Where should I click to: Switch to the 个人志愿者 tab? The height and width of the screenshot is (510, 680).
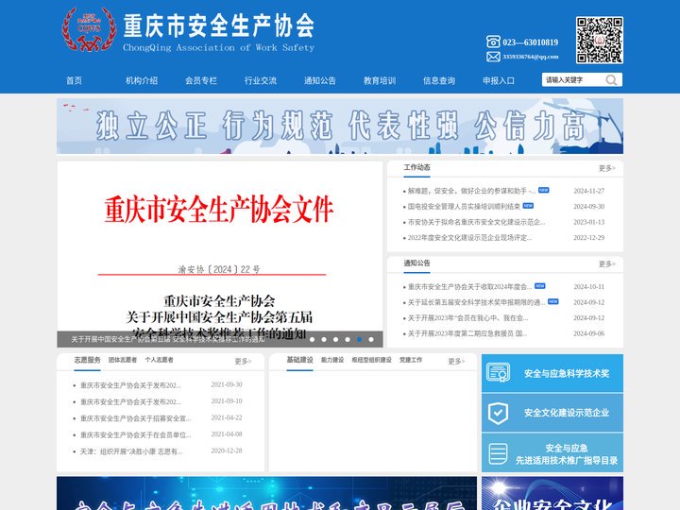coord(160,360)
